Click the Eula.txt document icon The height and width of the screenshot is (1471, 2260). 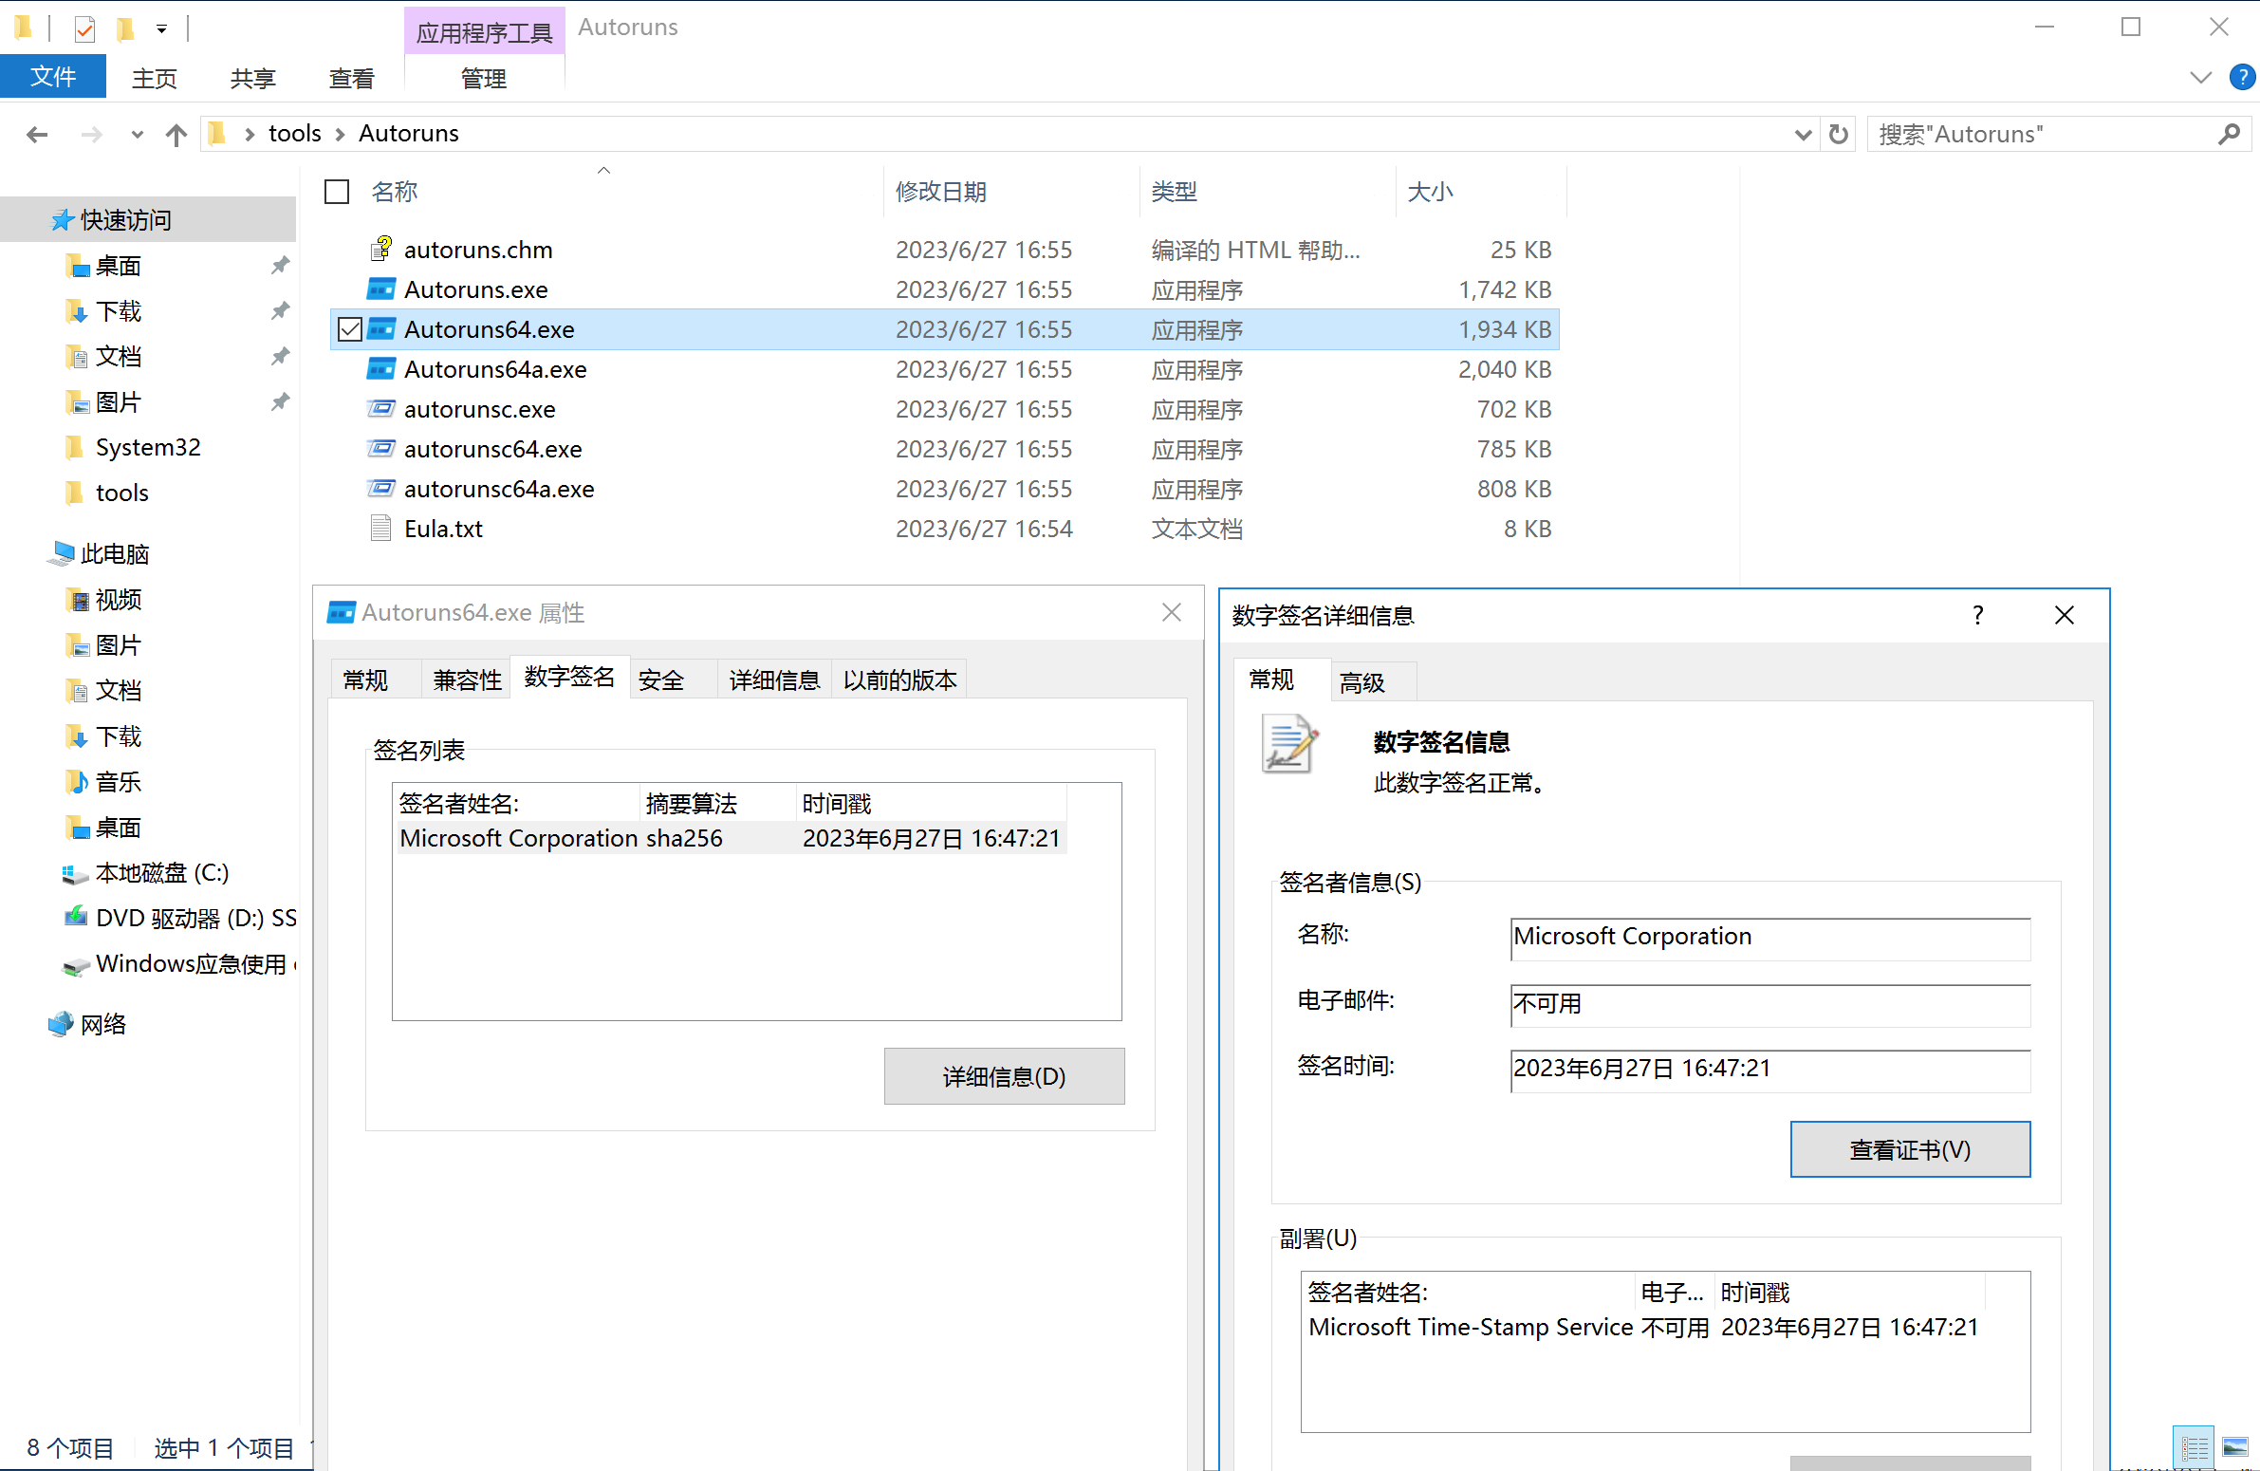point(380,528)
